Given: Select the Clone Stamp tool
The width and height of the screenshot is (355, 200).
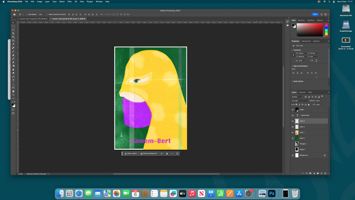Looking at the screenshot, I should point(13,55).
